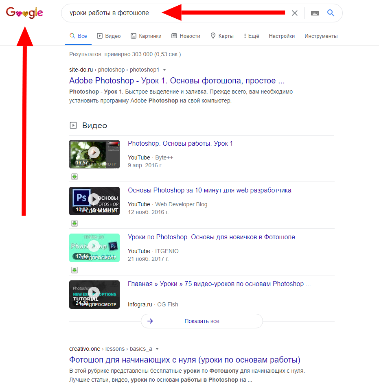
Task: Click the 21 нояб. 2017 г. date
Action: tap(148, 259)
